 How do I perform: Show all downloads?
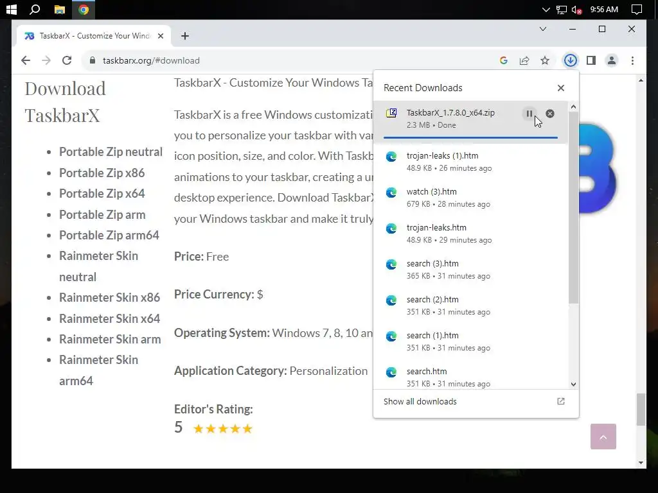(420, 402)
